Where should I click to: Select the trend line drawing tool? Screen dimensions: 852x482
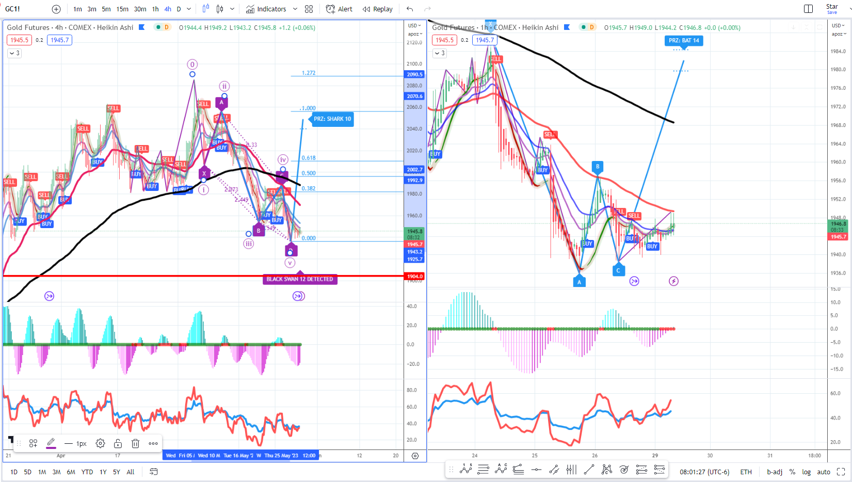click(589, 469)
